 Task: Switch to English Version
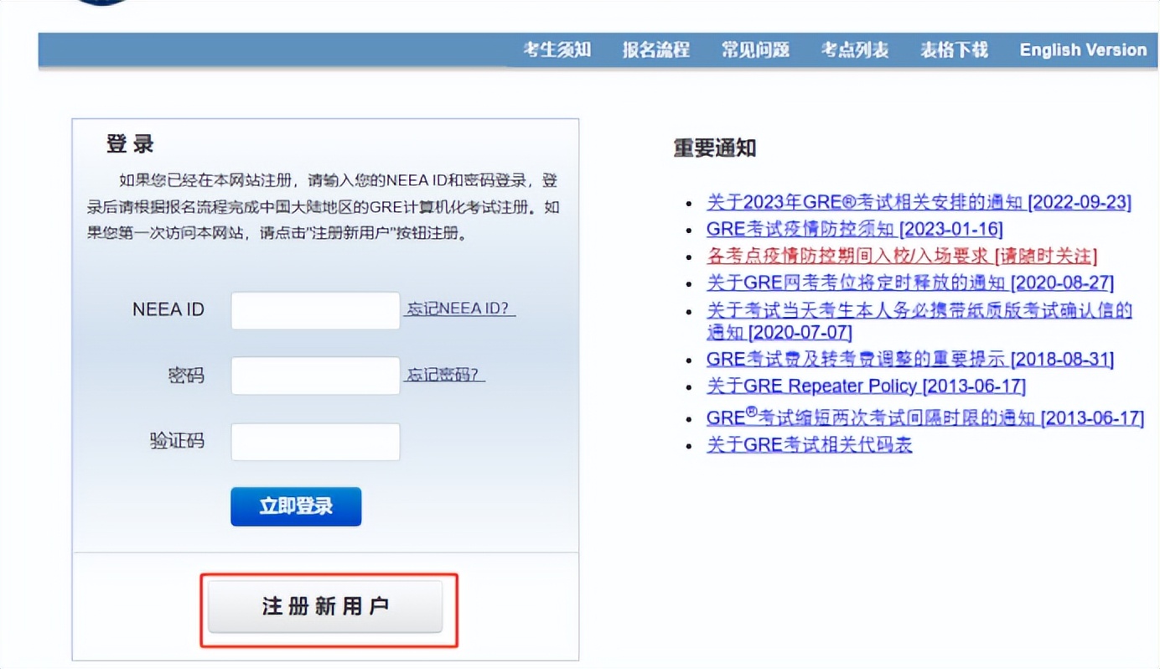[1082, 49]
